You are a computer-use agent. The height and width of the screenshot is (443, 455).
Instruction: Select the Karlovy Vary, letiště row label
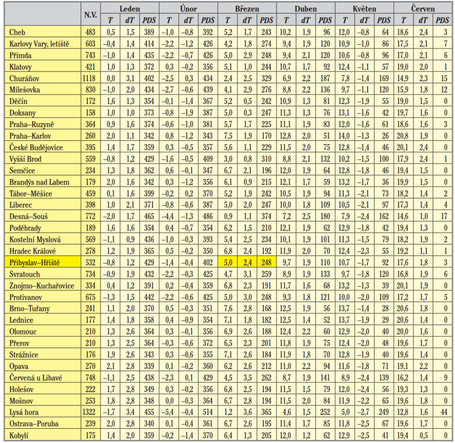coord(39,44)
